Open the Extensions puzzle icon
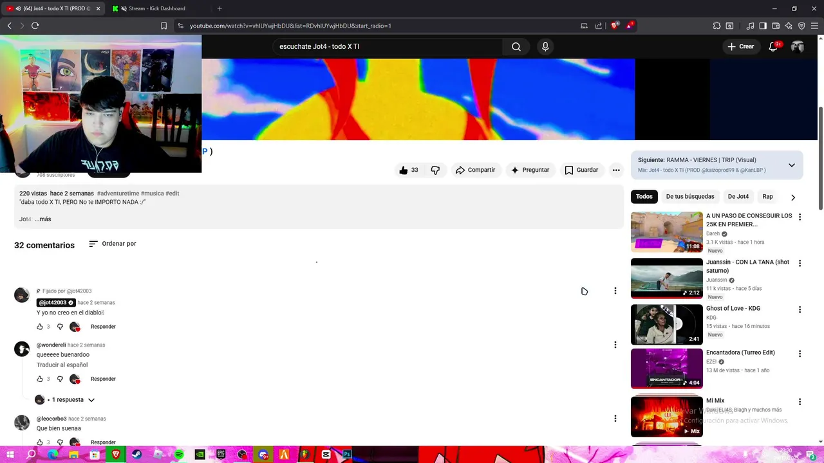The width and height of the screenshot is (824, 463). [716, 26]
